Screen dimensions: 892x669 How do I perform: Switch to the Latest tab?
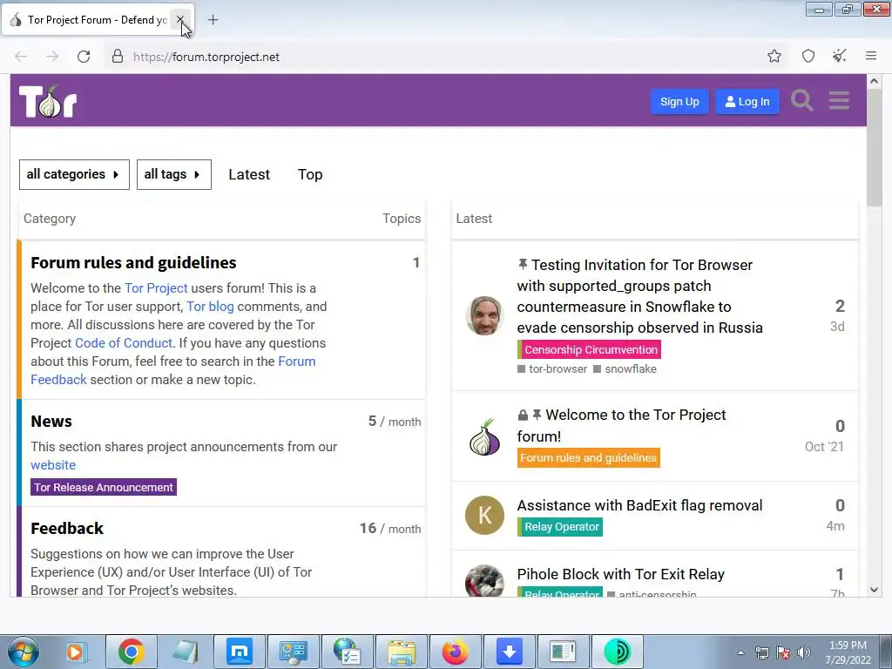(x=249, y=174)
